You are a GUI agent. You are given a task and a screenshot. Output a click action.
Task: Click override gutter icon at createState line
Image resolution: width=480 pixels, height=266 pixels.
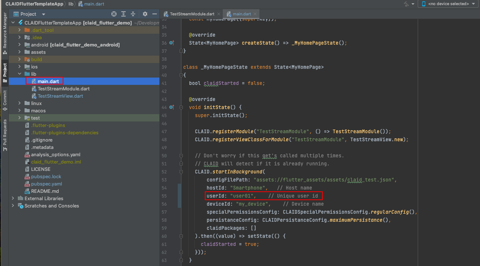point(172,43)
